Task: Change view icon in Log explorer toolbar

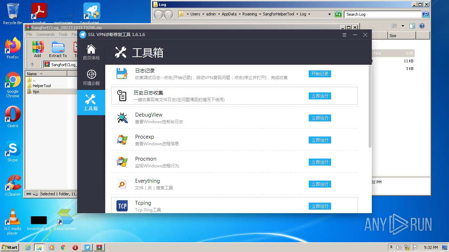Action: (394, 26)
